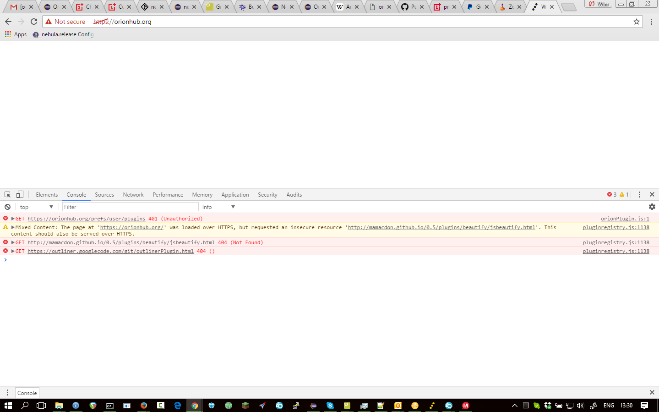
Task: Follow the jsbeautify.html 404 URL
Action: pos(121,242)
